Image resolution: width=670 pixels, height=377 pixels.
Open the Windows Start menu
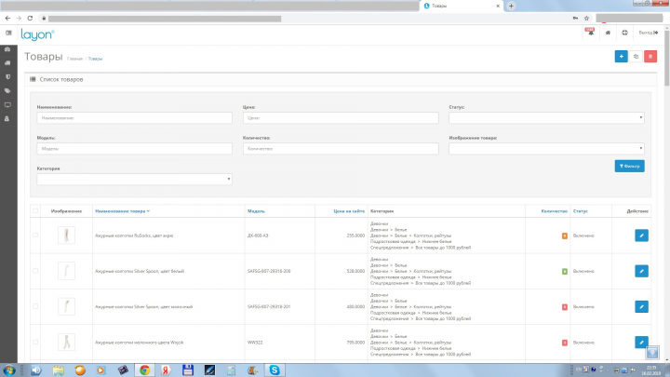(9, 370)
